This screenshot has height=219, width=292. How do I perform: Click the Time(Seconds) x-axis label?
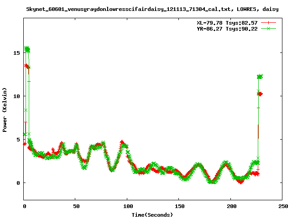coord(152,215)
